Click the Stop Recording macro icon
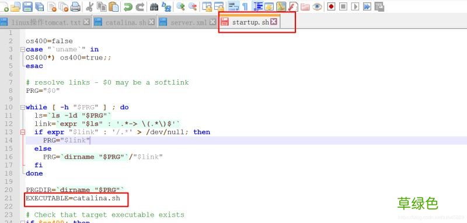467x223 pixels. tap(343, 6)
